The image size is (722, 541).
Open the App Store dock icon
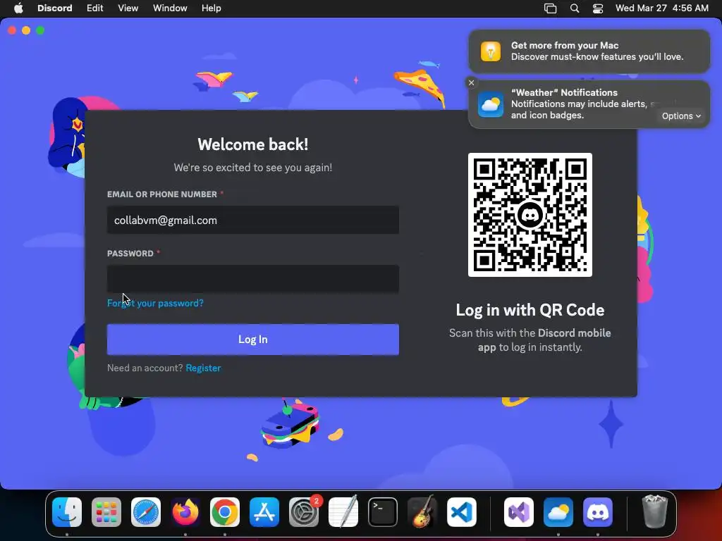click(x=264, y=512)
